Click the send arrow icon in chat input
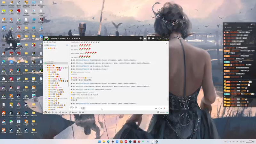 (156, 108)
